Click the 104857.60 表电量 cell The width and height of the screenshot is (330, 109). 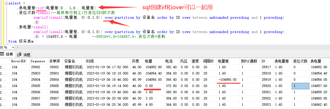[x=320, y=86]
